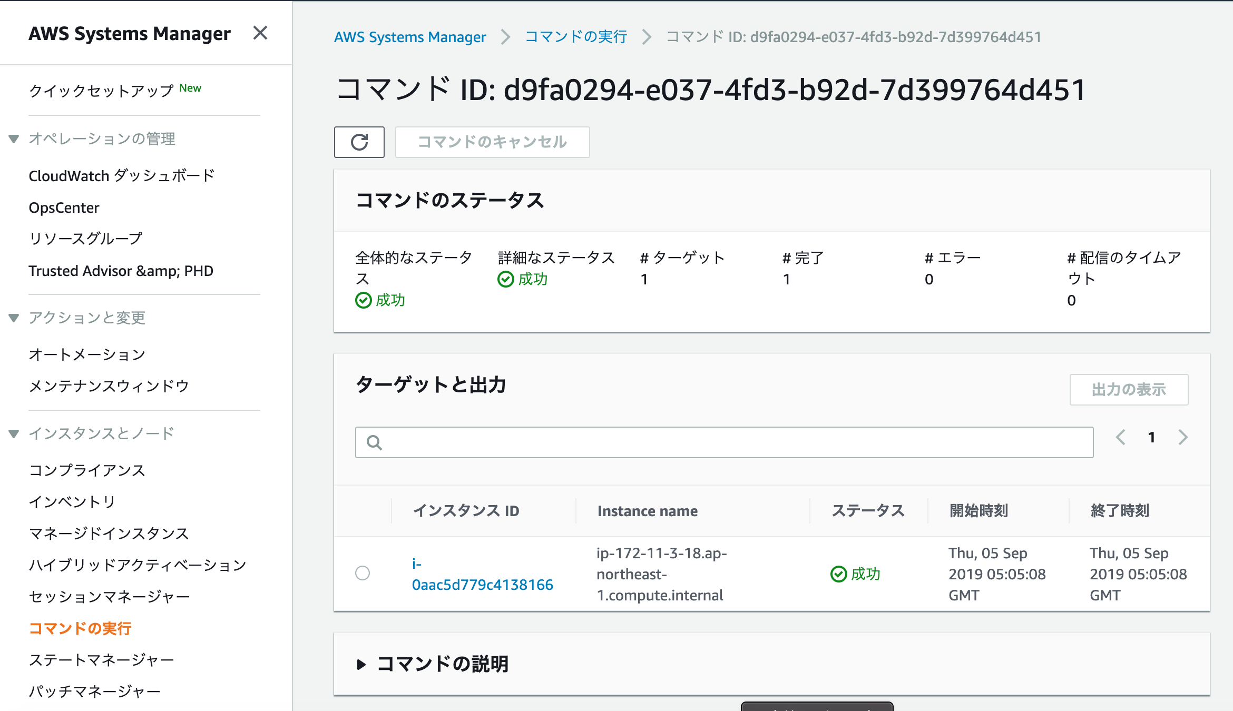Open インベントリ page
The width and height of the screenshot is (1233, 711).
tap(72, 502)
